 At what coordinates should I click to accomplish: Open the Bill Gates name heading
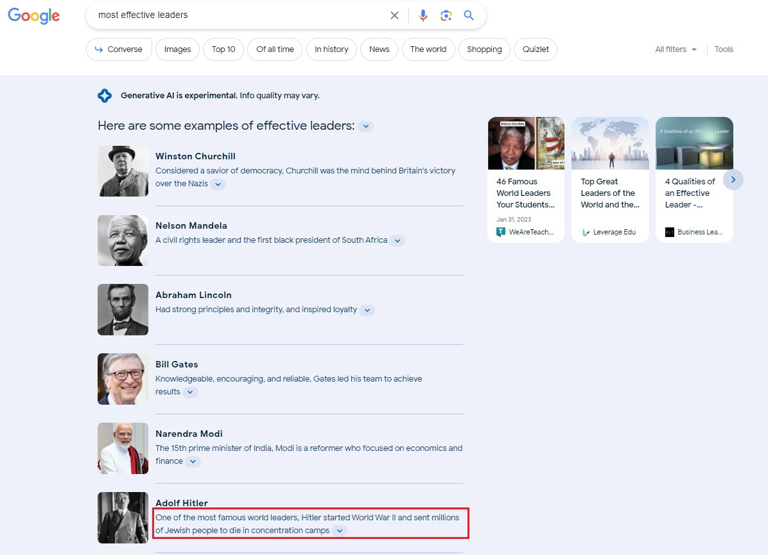177,364
